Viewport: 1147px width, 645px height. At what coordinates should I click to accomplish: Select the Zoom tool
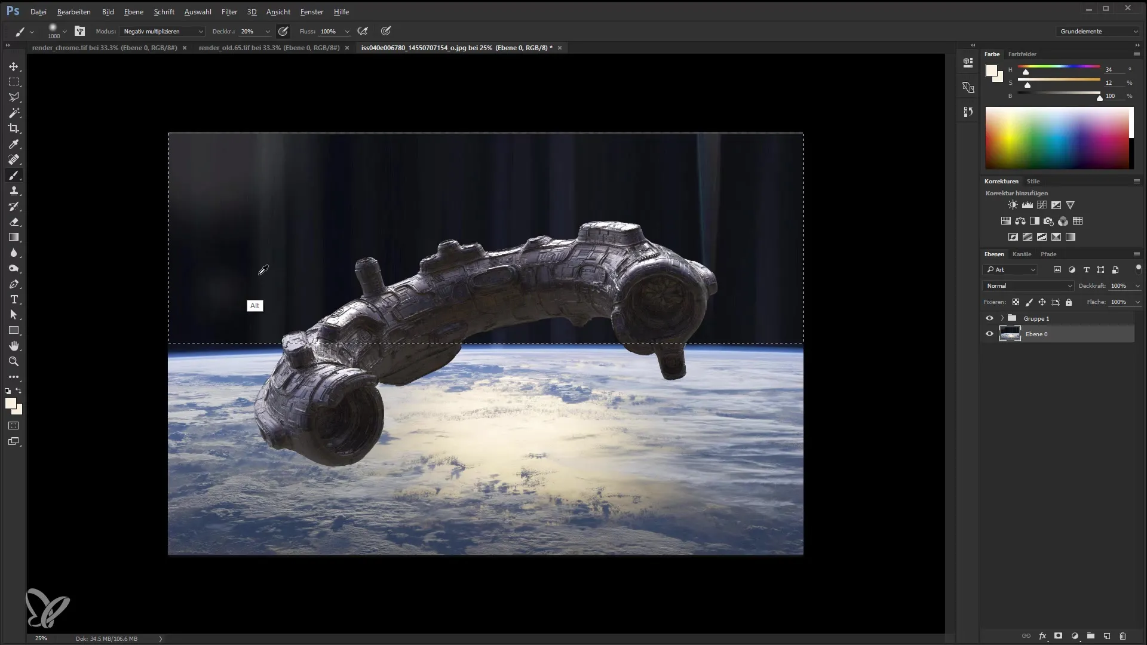[x=14, y=361]
